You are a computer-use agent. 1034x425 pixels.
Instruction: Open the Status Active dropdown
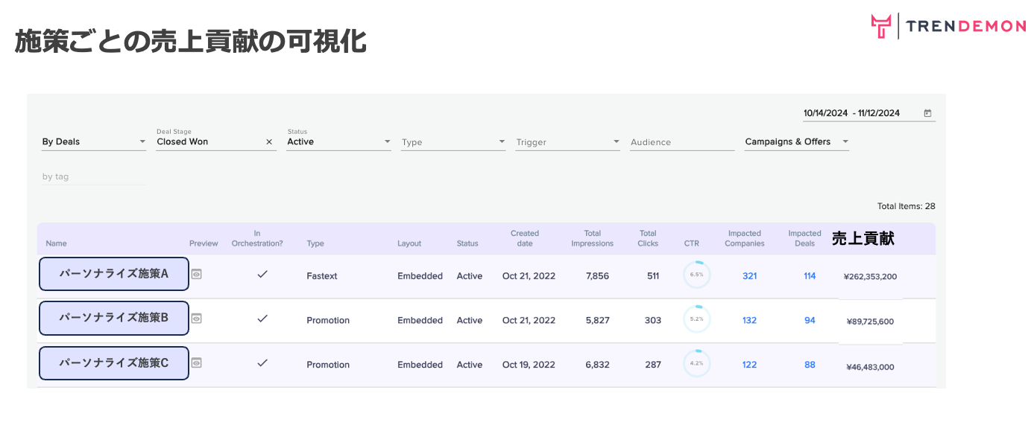coord(338,142)
